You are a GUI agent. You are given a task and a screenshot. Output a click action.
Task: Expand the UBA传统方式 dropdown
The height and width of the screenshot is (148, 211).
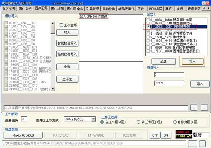[x=93, y=119]
